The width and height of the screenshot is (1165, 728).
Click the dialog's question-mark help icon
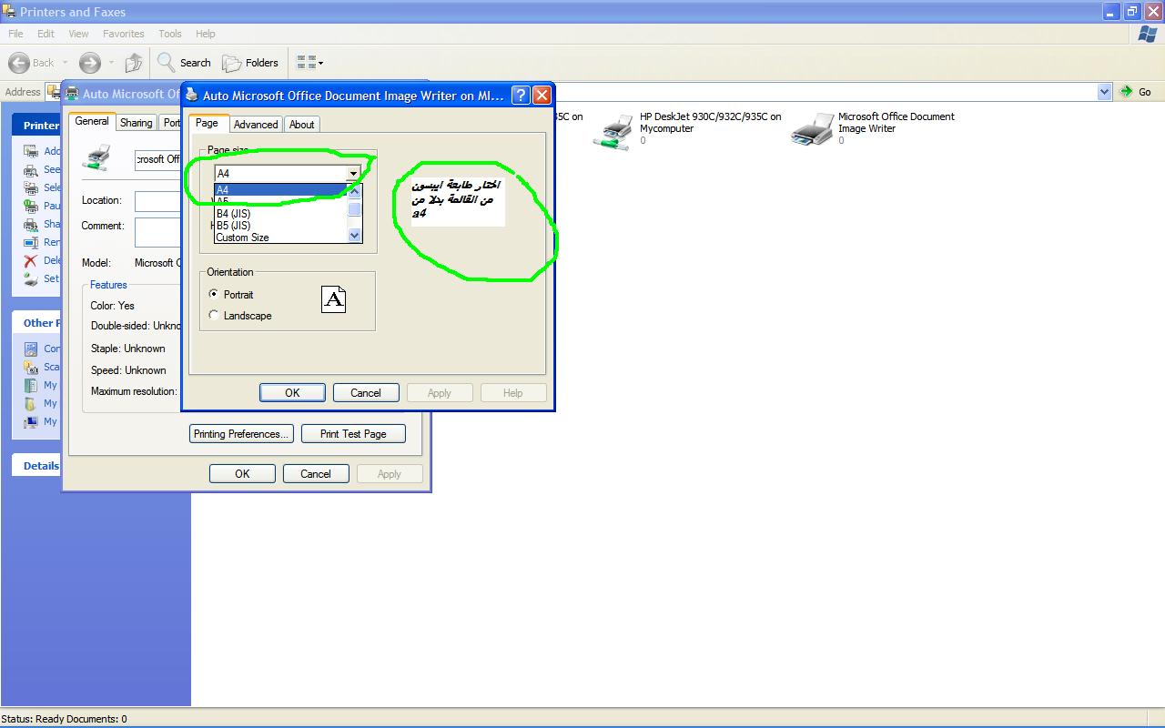520,95
